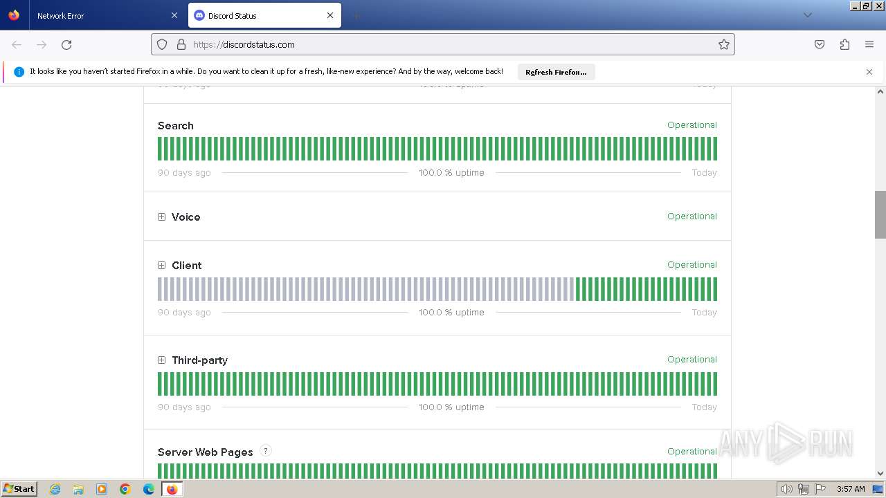Click Third-party's '90 days ago' label
This screenshot has height=498, width=886.
[184, 407]
